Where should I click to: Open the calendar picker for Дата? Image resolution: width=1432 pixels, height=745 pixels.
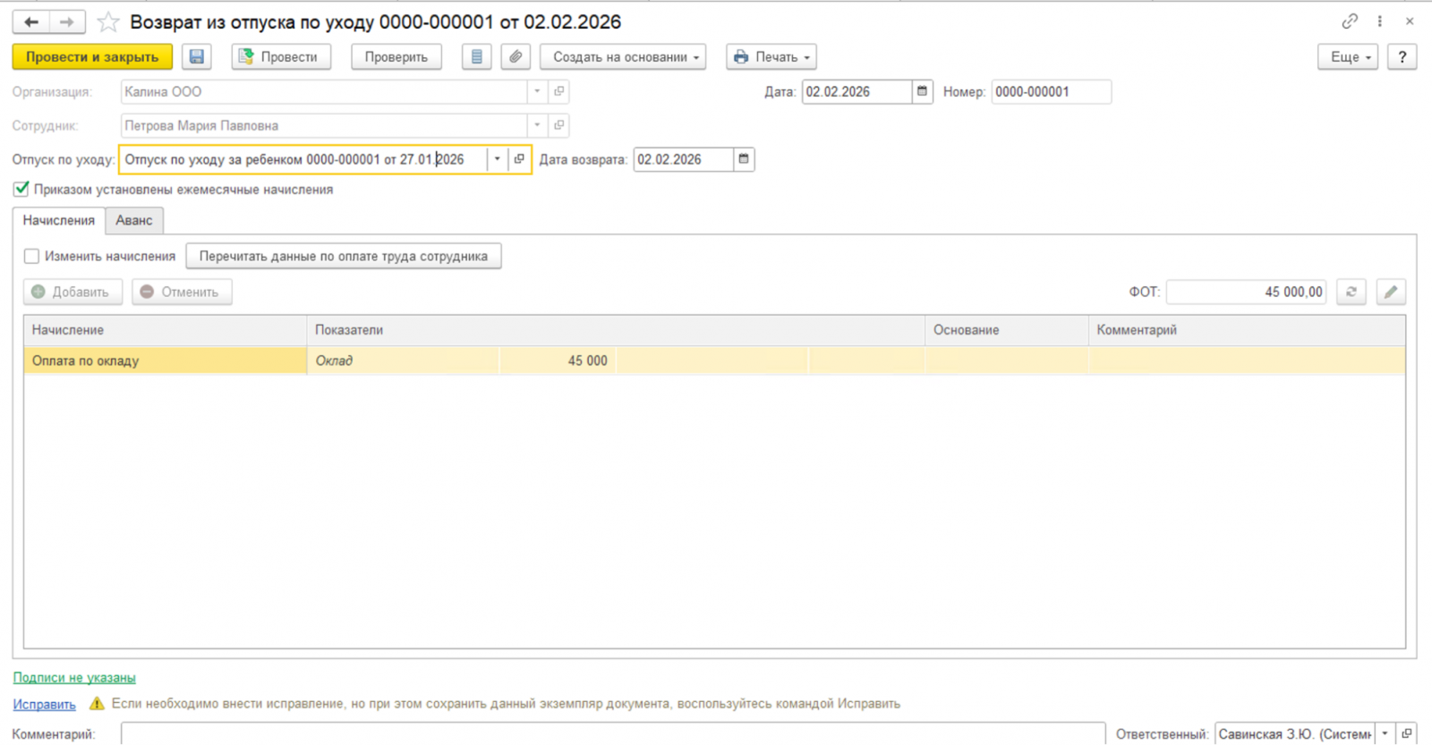pyautogui.click(x=923, y=91)
